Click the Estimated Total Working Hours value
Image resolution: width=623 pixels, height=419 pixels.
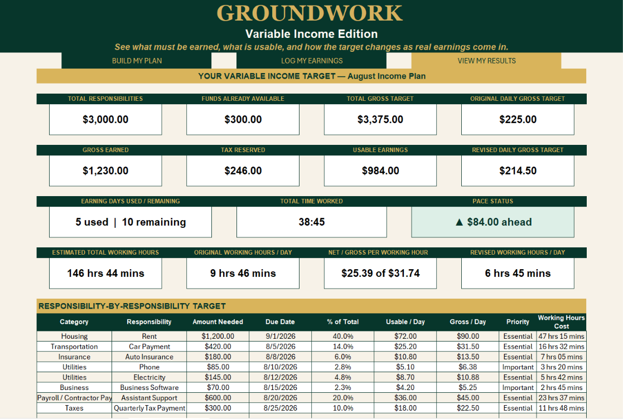105,274
